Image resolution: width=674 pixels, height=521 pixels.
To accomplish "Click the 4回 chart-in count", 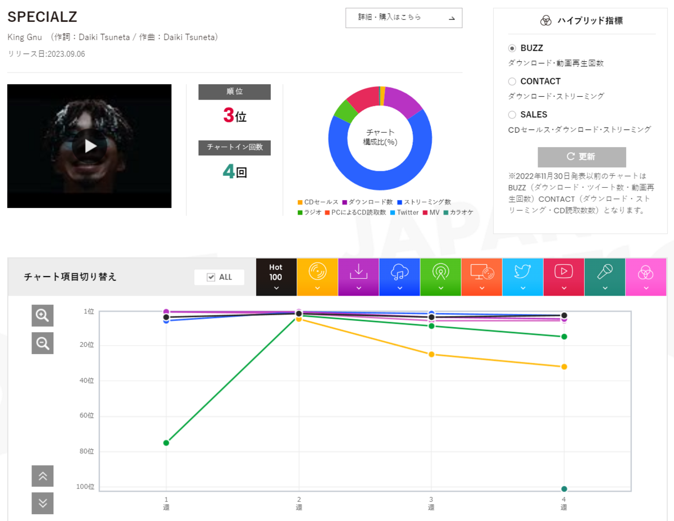I will click(235, 171).
